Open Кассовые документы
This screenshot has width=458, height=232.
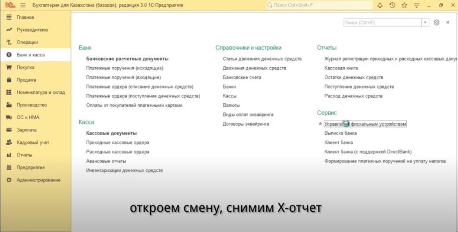[111, 133]
